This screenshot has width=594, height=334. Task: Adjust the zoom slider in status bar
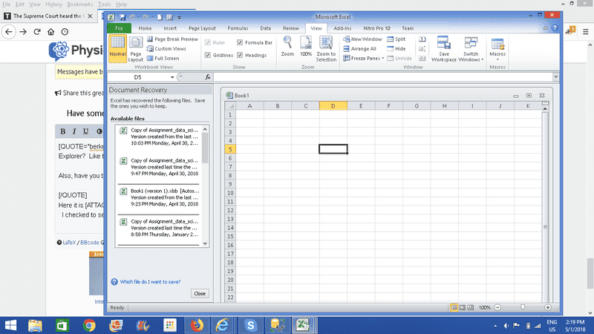pos(523,307)
